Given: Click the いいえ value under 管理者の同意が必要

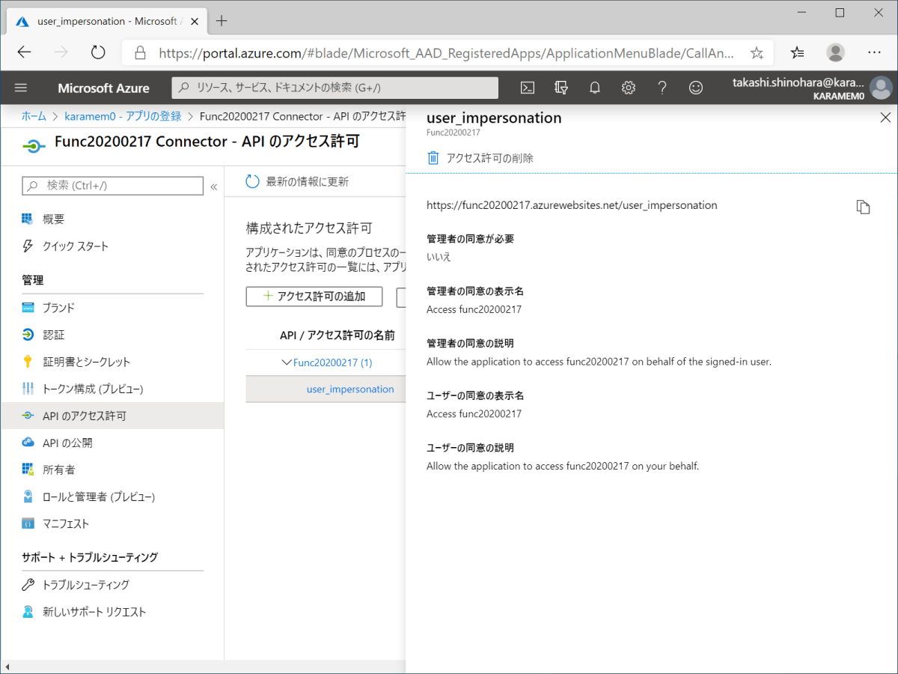Looking at the screenshot, I should (x=439, y=257).
